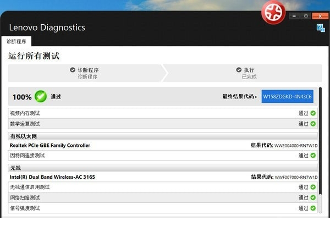Click the green check for 无线通信启用测试

click(313, 187)
